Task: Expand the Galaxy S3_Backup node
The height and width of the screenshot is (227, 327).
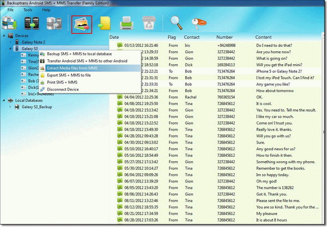Action: pos(10,107)
